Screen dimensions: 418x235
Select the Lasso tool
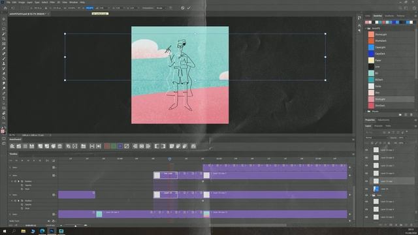click(3, 29)
